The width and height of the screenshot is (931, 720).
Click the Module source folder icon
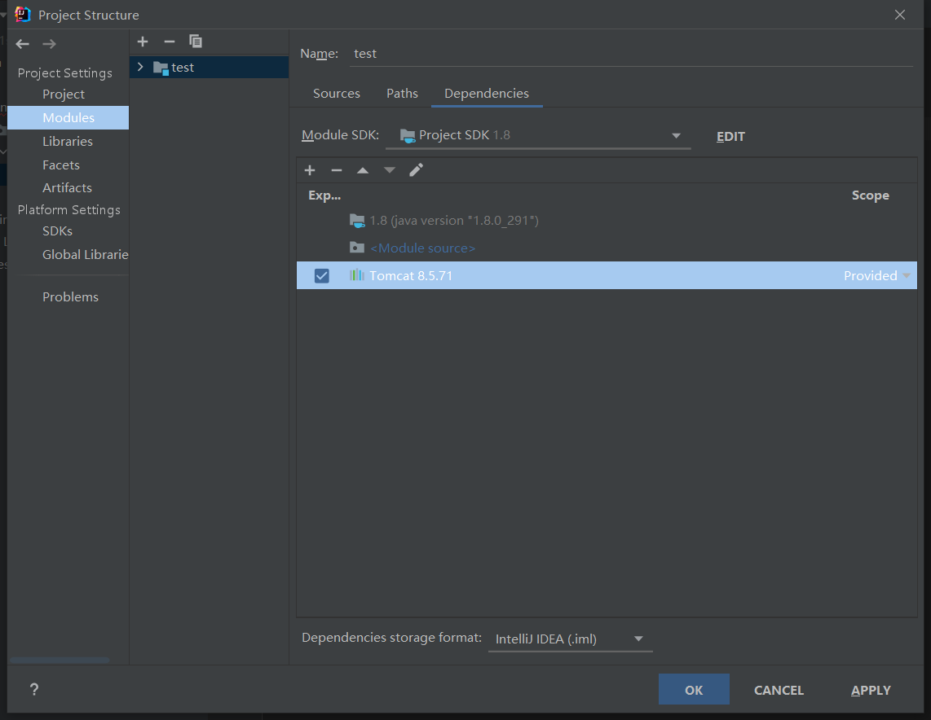click(x=357, y=248)
